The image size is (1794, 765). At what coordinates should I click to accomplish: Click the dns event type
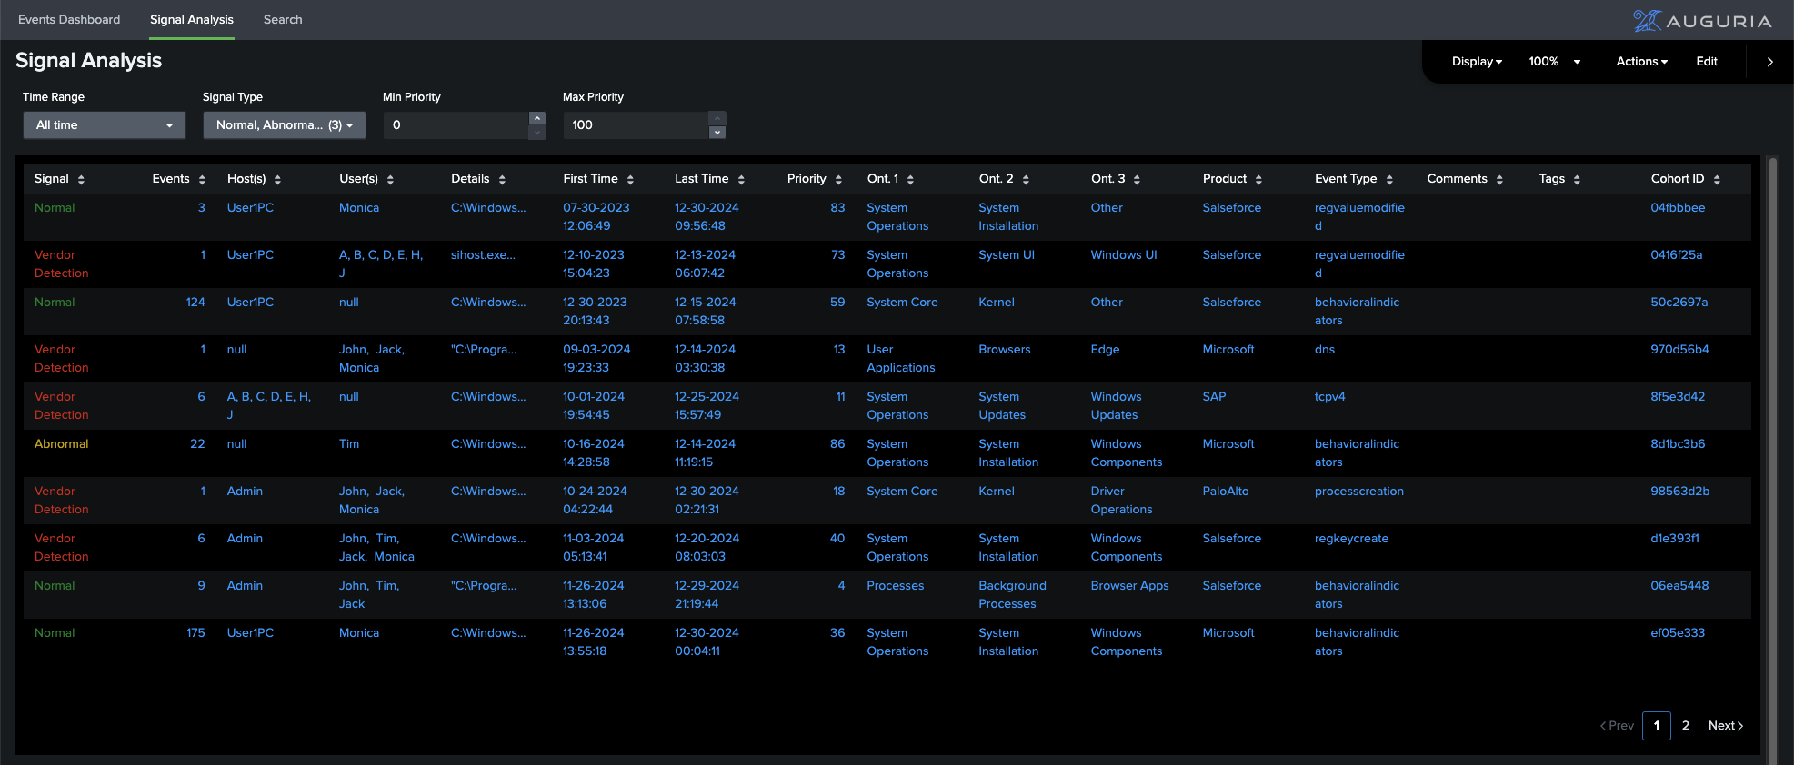click(1325, 350)
